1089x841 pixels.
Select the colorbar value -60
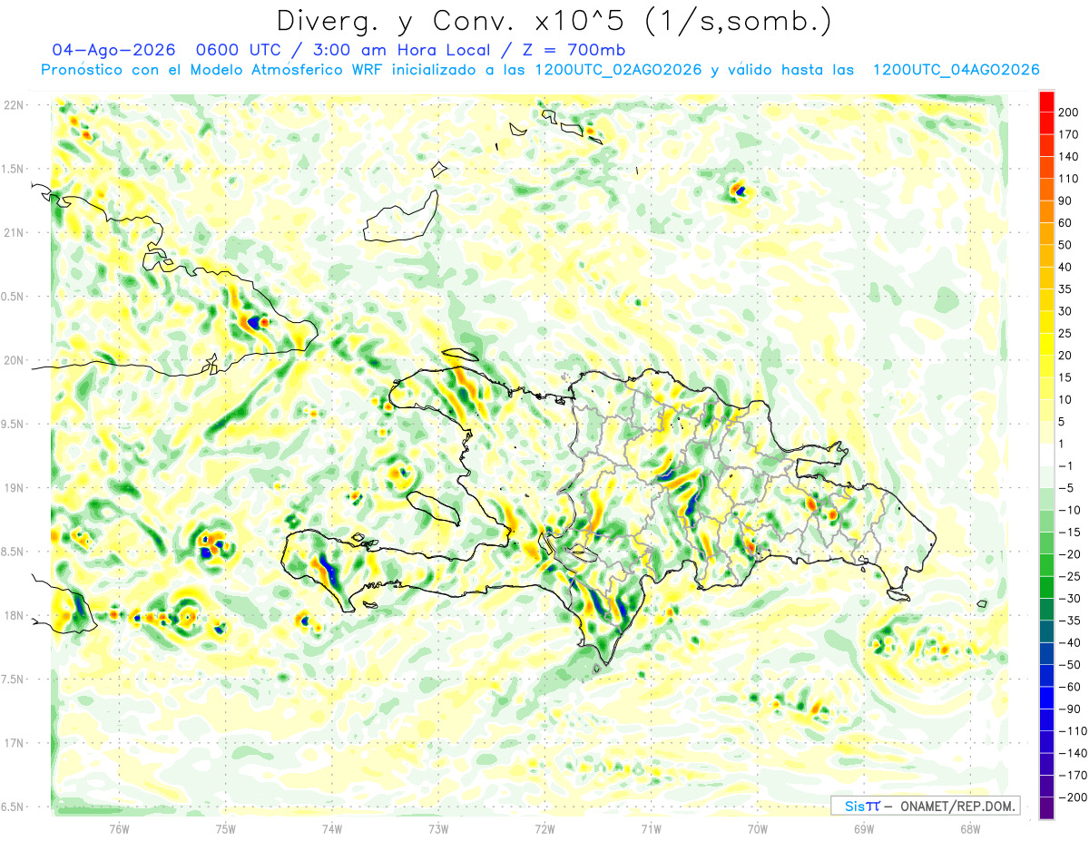click(1070, 687)
